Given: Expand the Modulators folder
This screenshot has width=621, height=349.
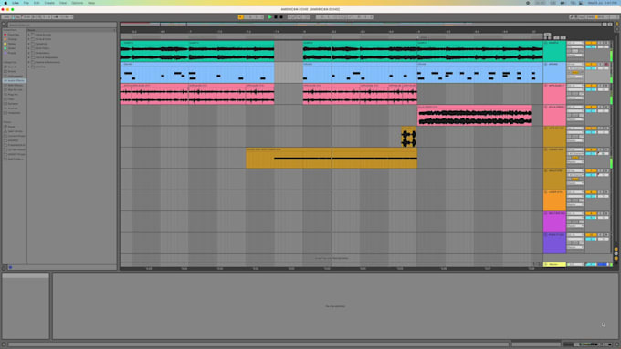Looking at the screenshot, I should (x=29, y=53).
